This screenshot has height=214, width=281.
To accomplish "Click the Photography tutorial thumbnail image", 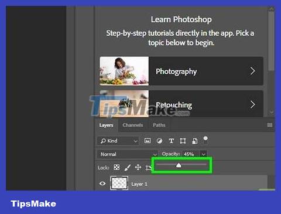I will (x=124, y=71).
